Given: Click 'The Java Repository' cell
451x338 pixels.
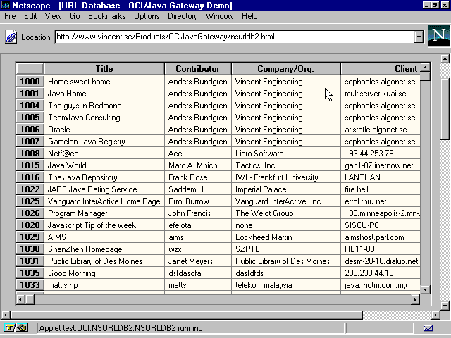Looking at the screenshot, I should coord(104,177).
